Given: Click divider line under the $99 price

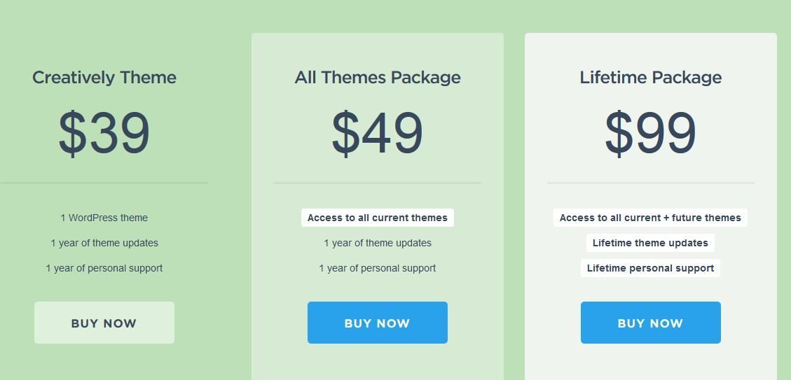Looking at the screenshot, I should [651, 183].
